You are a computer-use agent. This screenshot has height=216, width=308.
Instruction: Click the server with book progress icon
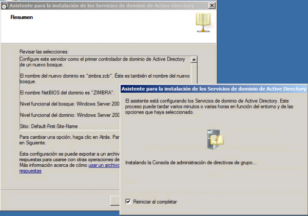tap(215, 139)
